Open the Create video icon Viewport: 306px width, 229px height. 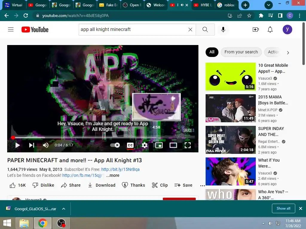pos(256,30)
